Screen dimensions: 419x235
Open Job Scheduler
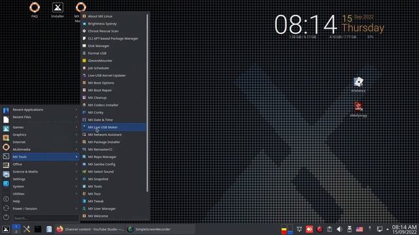[114, 68]
